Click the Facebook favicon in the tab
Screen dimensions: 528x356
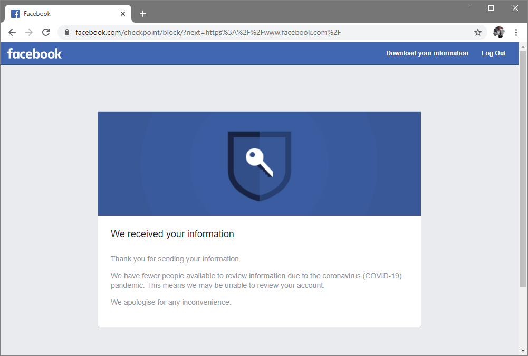(15, 14)
